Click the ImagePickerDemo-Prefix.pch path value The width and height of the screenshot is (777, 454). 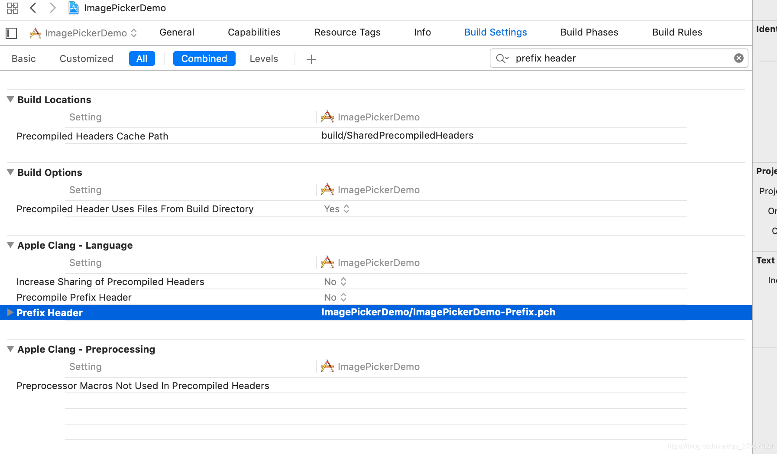[x=438, y=312]
